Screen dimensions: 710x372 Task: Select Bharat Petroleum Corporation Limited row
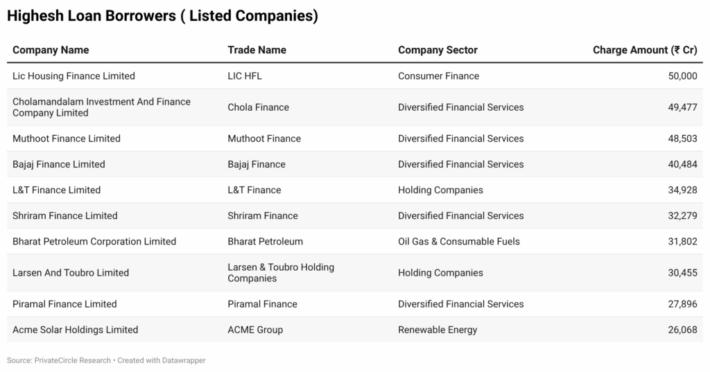(94, 241)
